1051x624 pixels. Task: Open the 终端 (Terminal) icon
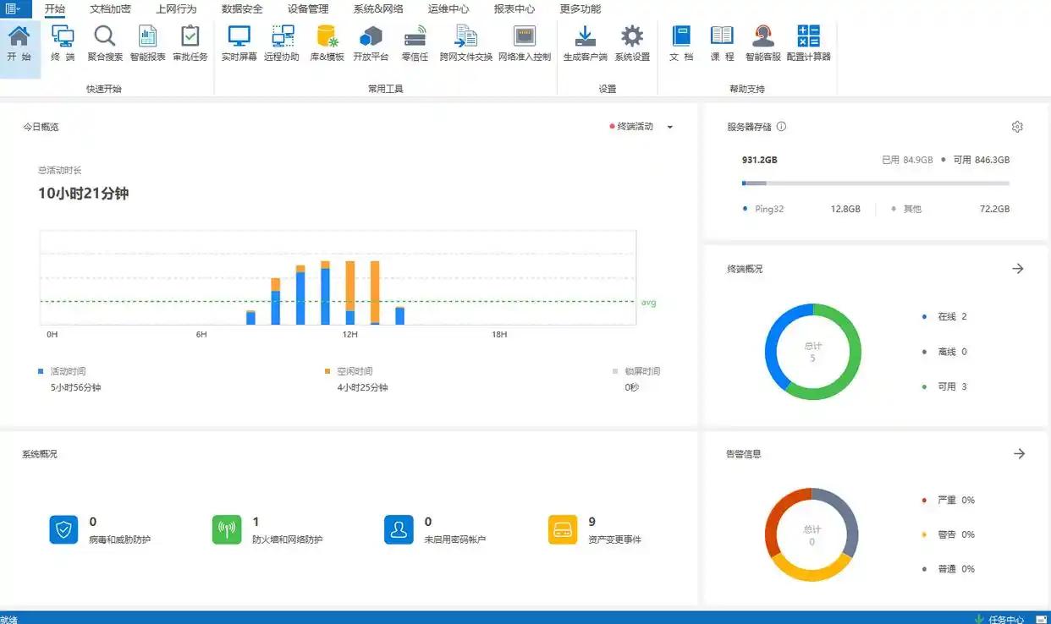coord(63,42)
